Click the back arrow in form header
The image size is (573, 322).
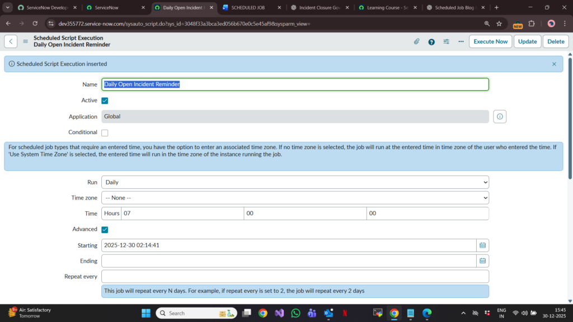click(11, 41)
